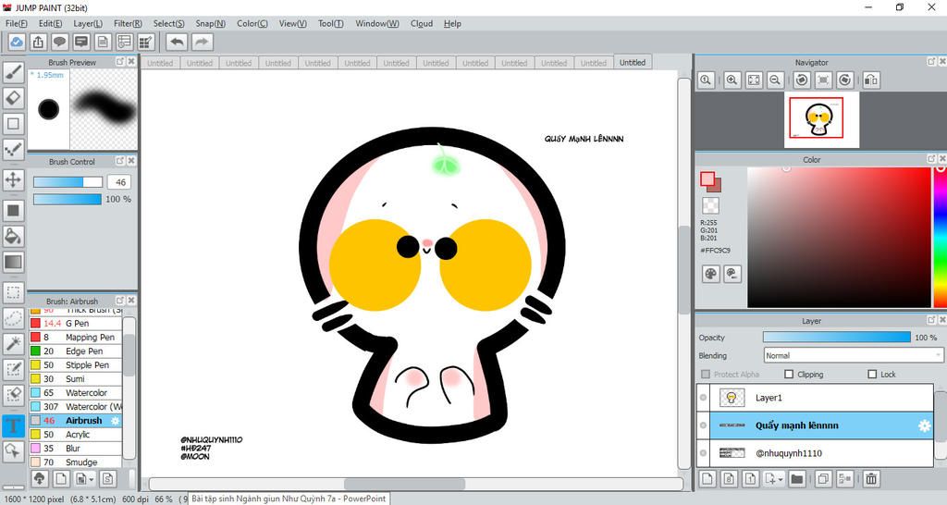Viewport: 947px width, 505px height.
Task: Select the Magic Wand tool
Action: (x=13, y=344)
